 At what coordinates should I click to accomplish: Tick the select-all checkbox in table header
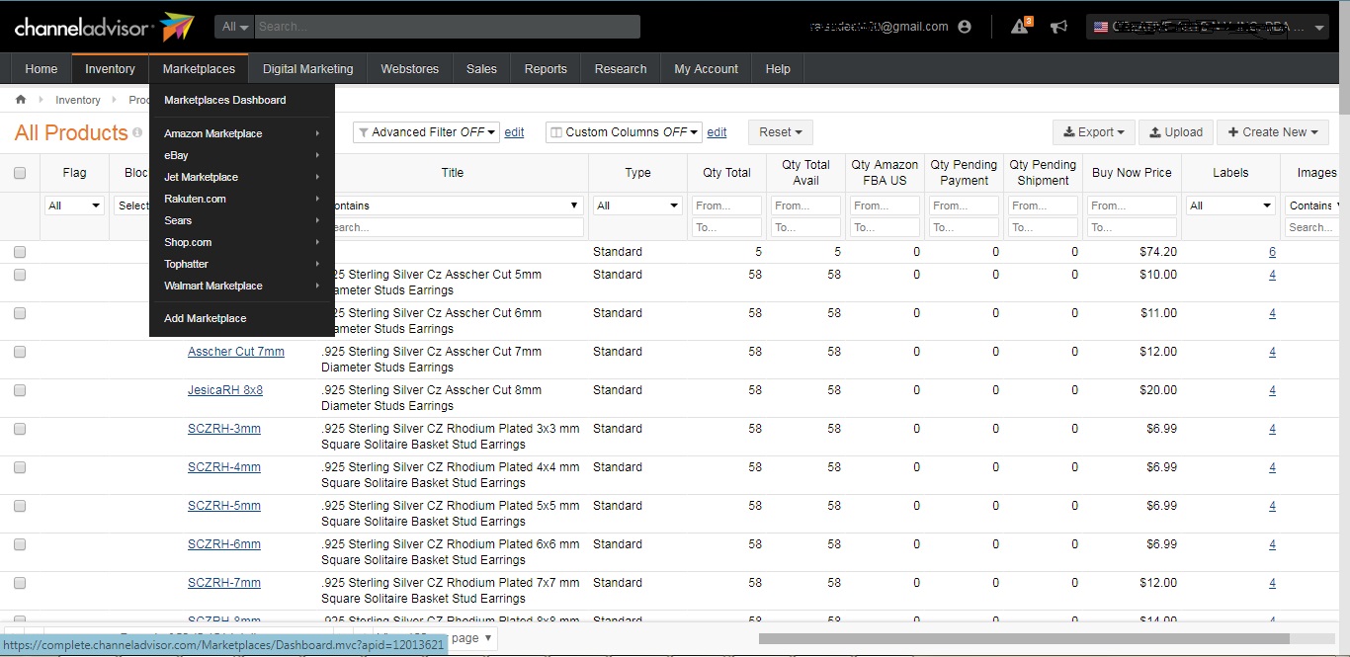coord(20,173)
